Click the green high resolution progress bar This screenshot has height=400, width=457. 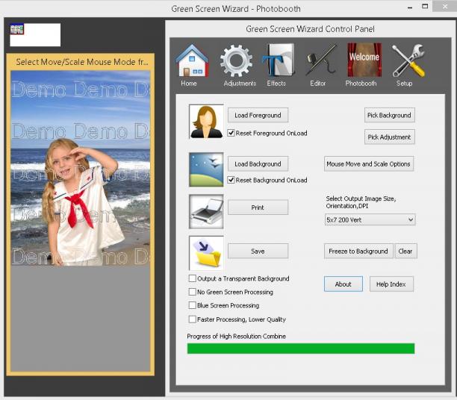pyautogui.click(x=301, y=349)
